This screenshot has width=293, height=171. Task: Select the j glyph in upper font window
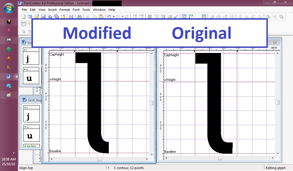tap(31, 56)
